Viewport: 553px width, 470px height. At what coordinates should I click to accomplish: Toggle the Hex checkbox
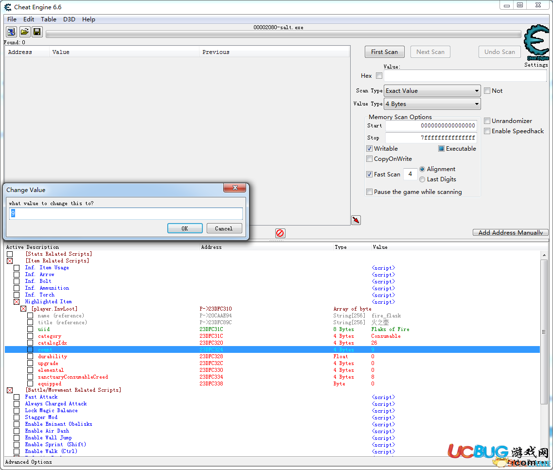coord(379,76)
